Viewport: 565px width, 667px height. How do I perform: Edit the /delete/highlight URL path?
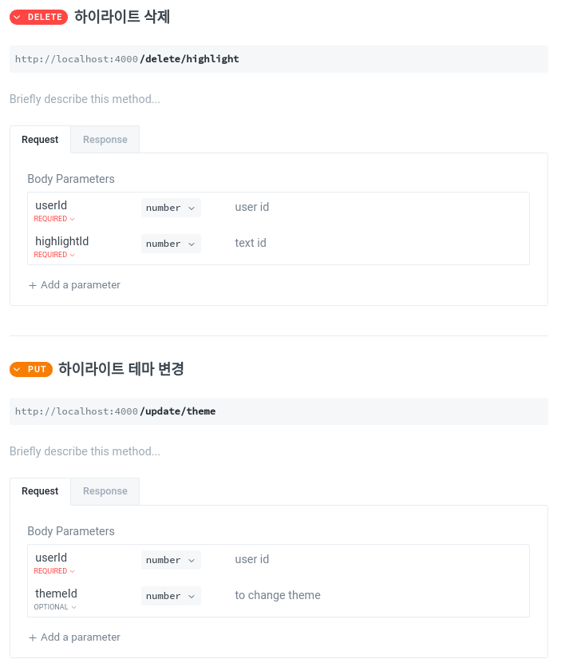[x=191, y=58]
